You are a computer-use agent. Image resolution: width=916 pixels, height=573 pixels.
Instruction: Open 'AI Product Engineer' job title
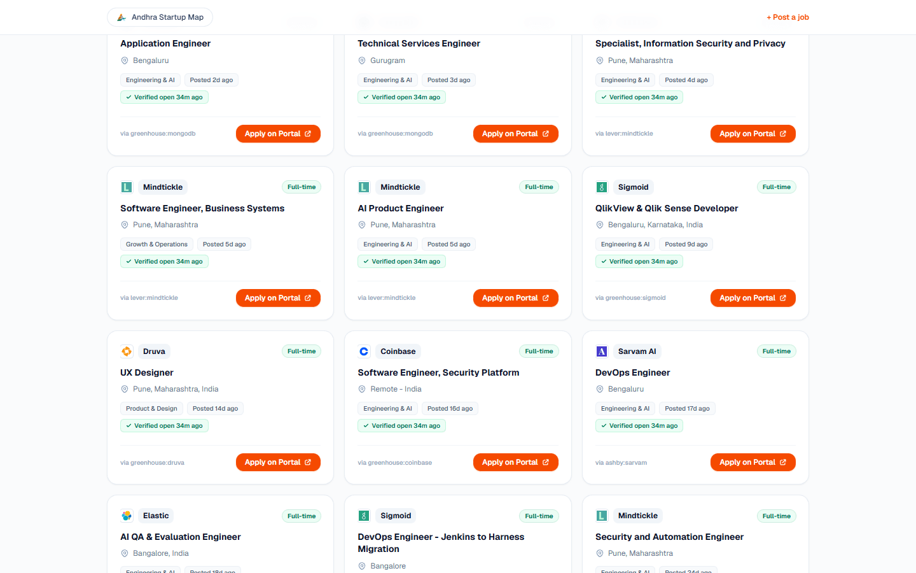(401, 208)
